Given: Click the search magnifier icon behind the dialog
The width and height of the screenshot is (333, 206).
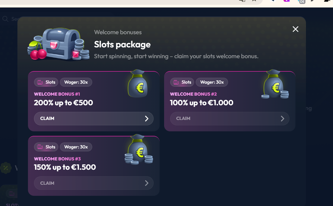Looking at the screenshot, I should tap(5, 19).
